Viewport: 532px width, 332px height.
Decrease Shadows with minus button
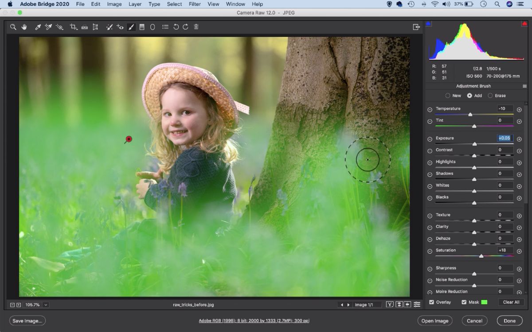tap(430, 174)
